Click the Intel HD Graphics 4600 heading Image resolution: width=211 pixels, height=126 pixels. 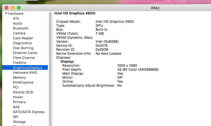[75, 14]
